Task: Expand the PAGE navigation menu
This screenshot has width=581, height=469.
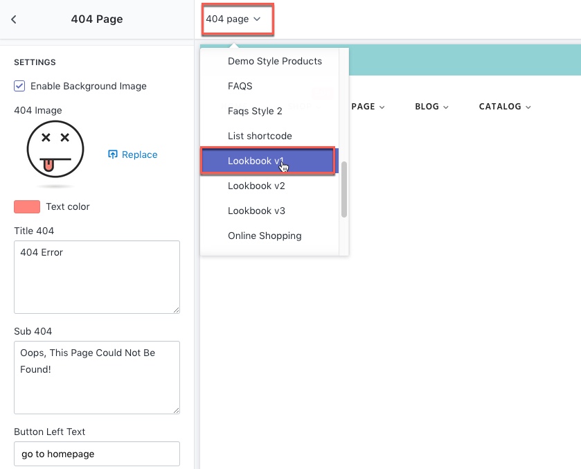Action: point(368,107)
